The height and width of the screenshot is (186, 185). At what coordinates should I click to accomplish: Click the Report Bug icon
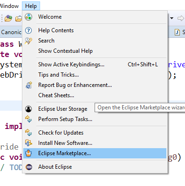click(29, 85)
